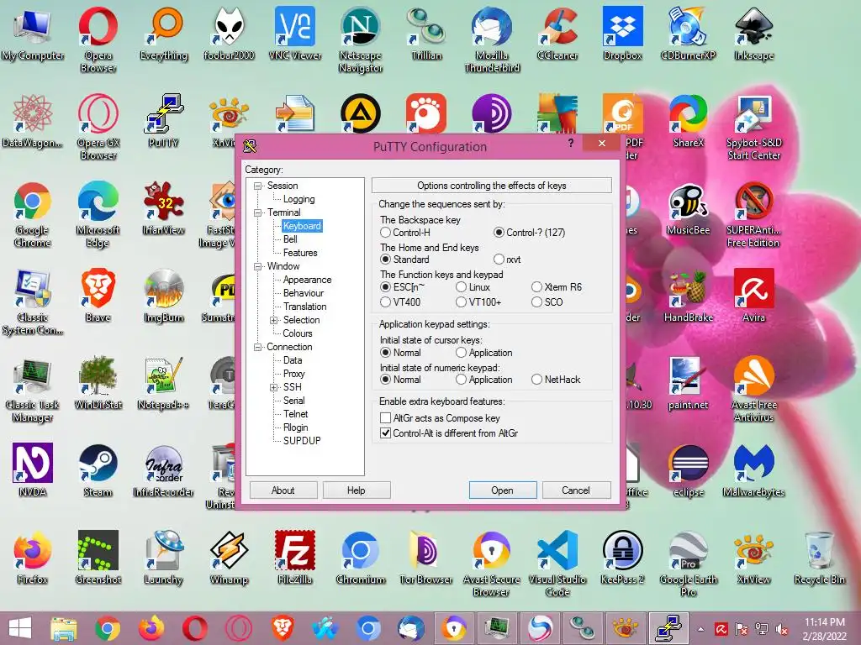Open Mozilla Thunderbird desktop icon
861x645 pixels.
(x=491, y=39)
